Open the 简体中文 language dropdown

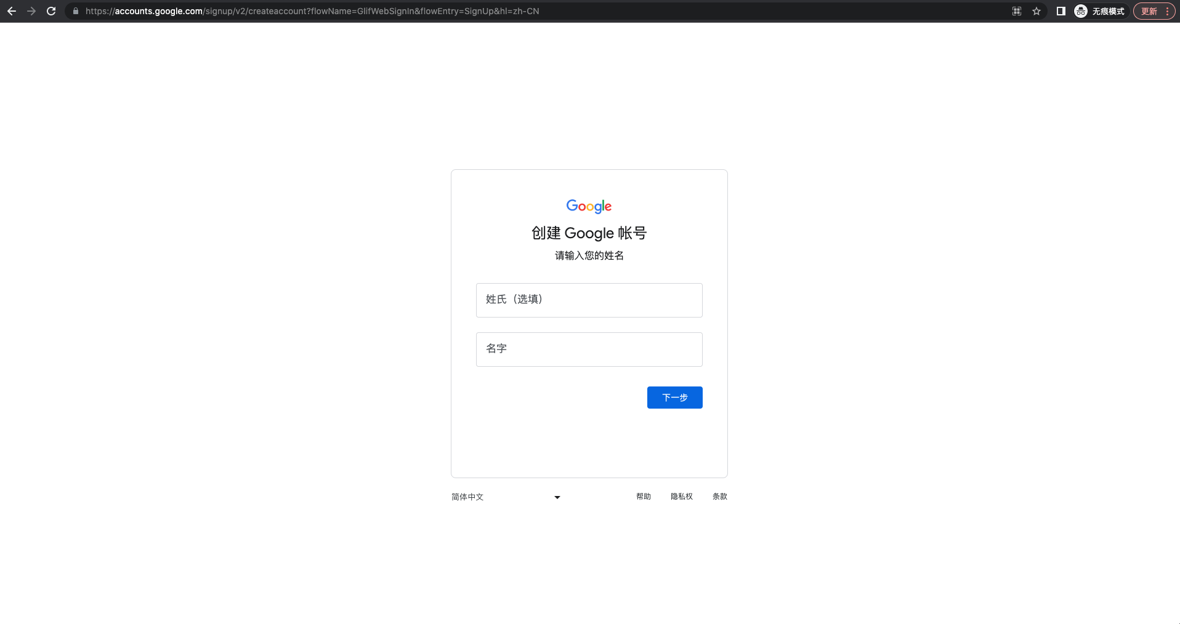[x=506, y=497]
